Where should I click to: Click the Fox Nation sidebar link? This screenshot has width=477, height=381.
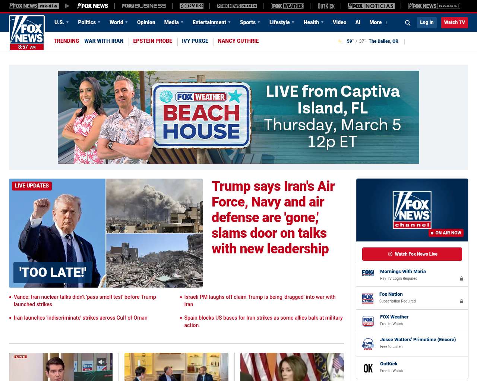click(x=391, y=294)
